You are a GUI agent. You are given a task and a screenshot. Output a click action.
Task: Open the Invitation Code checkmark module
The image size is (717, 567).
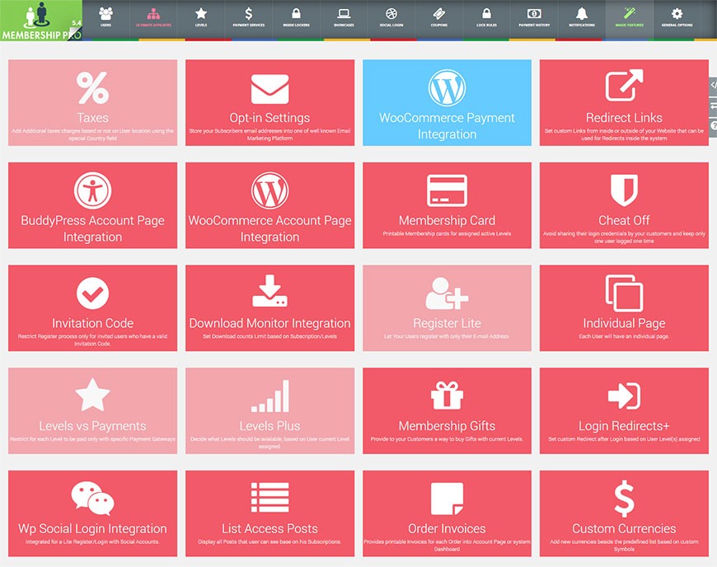tap(92, 308)
